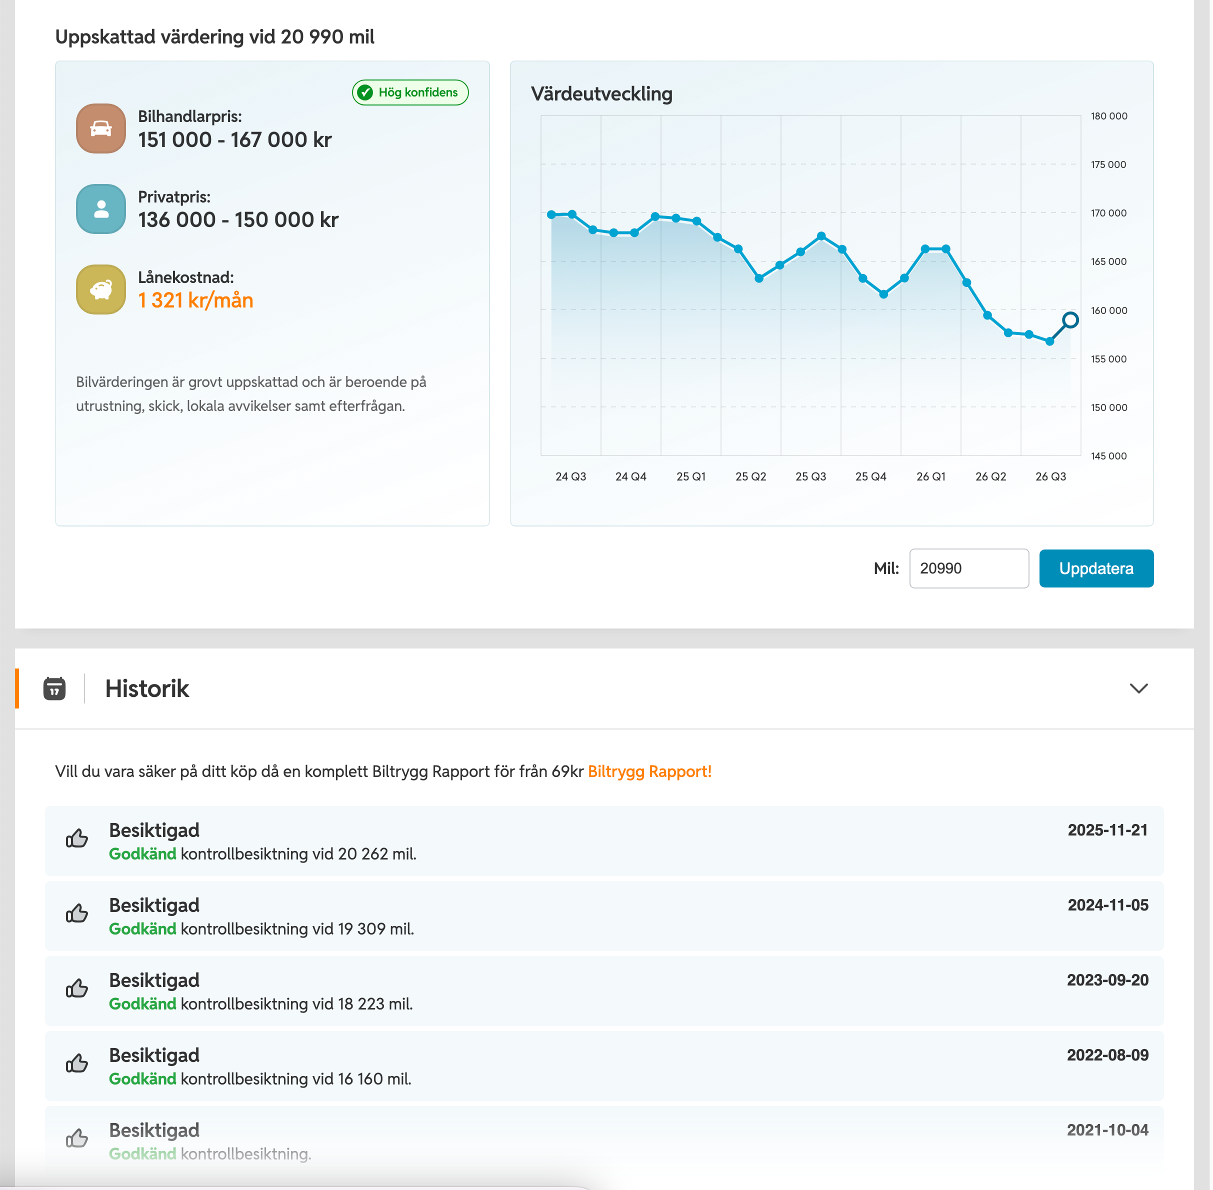
Task: Open the Besiktigad entry at 19 309 mil
Action: point(604,916)
